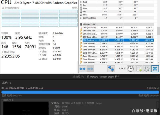
Task: Click HWiNFO expand columns blue arrows icon
Action: (x=82, y=69)
